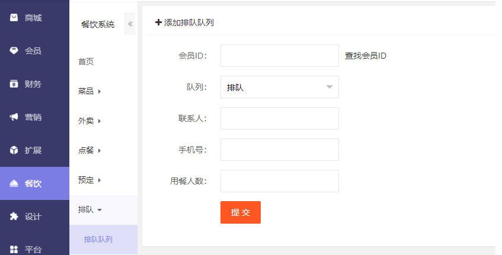Expand the 外卖 submenu
The width and height of the screenshot is (502, 255).
(90, 121)
